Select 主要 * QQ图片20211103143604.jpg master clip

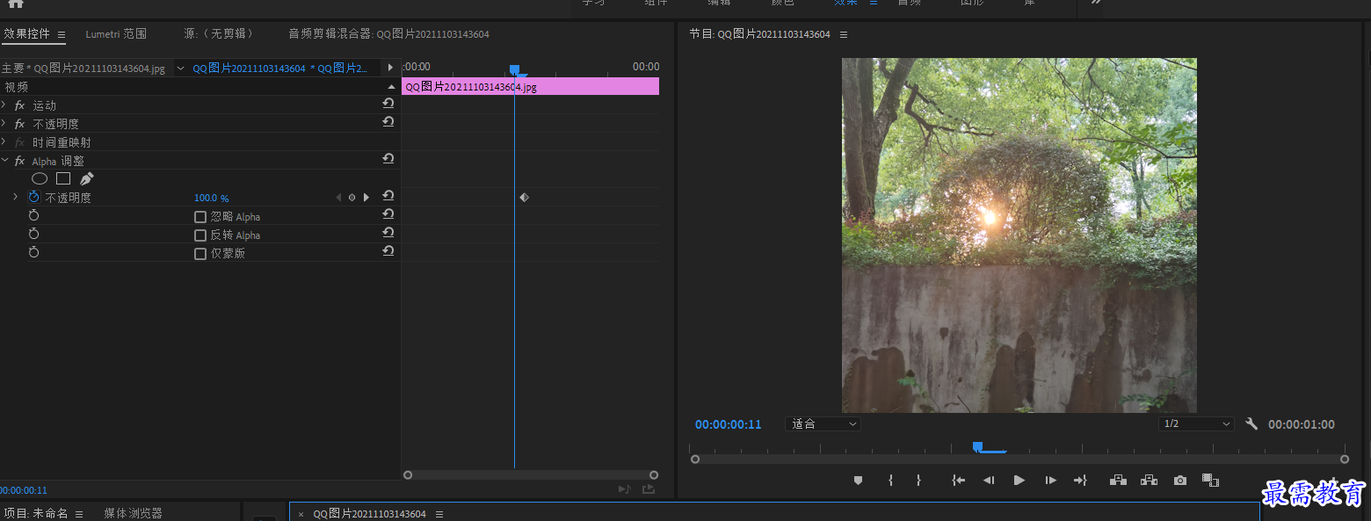(83, 69)
